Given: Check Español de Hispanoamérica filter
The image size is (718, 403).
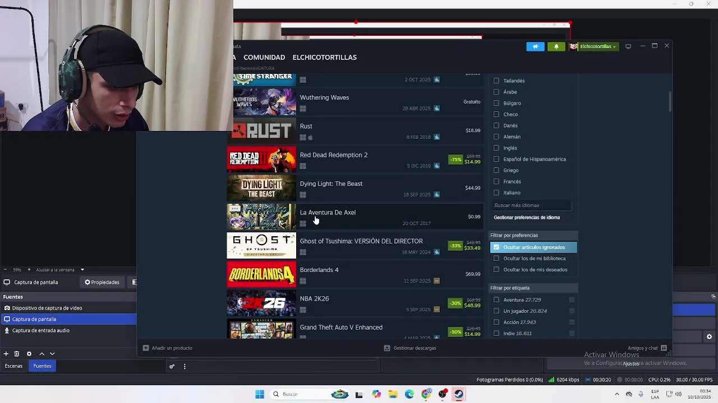Looking at the screenshot, I should (496, 159).
